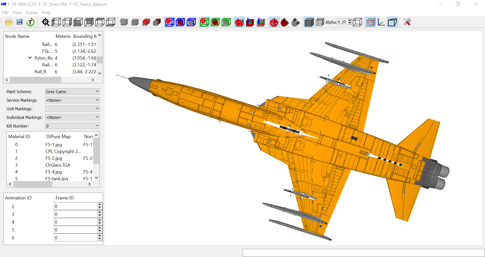Click the grey solid cube toolbar icon
The width and height of the screenshot is (485, 257).
pos(135,22)
